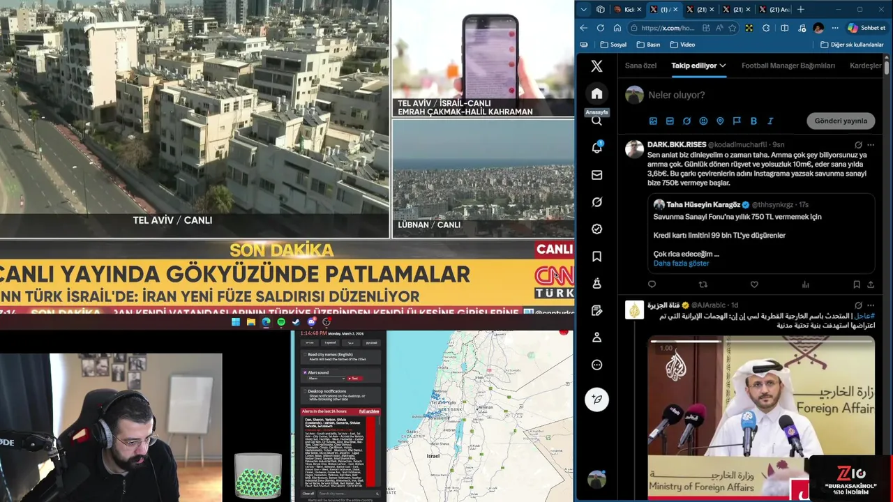This screenshot has width=893, height=502.
Task: Click Search city name field
Action: click(x=349, y=494)
